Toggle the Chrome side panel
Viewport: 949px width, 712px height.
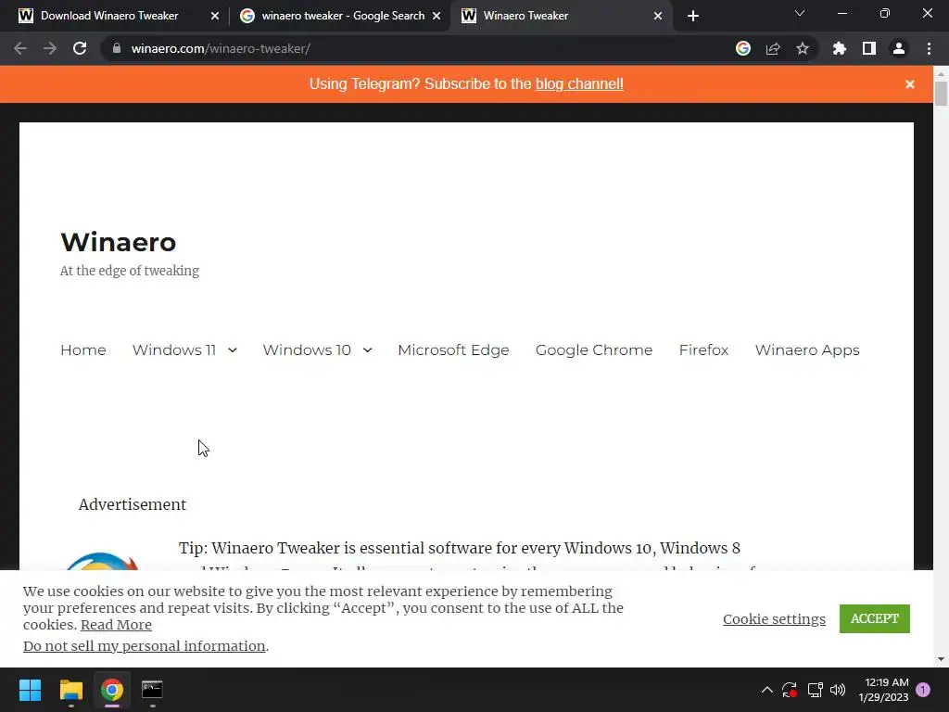point(869,48)
